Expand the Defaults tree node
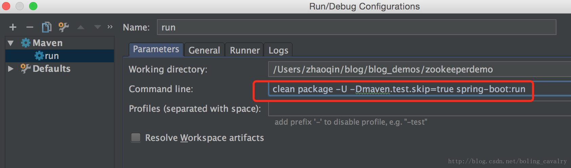This screenshot has height=168, width=571. pyautogui.click(x=11, y=69)
